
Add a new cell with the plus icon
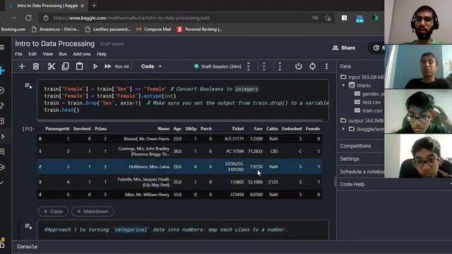[x=22, y=66]
